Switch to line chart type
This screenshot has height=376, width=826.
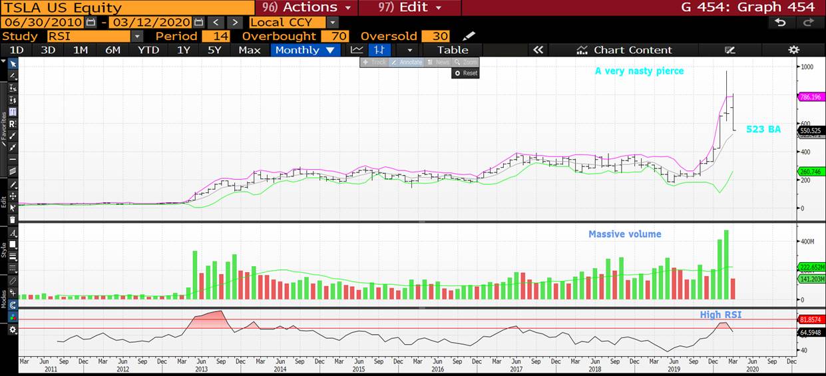357,50
